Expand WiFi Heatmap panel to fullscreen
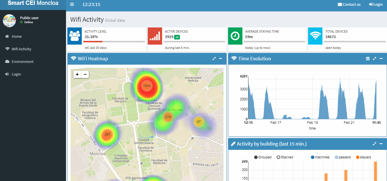This screenshot has height=181, width=387. point(214,59)
